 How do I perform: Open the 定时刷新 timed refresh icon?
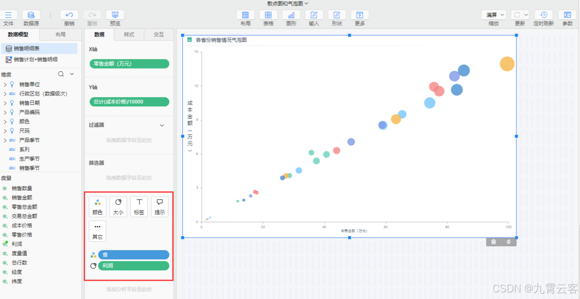coord(543,15)
